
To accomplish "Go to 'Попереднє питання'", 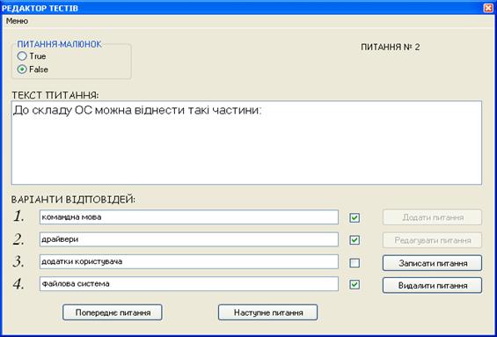I will 113,312.
